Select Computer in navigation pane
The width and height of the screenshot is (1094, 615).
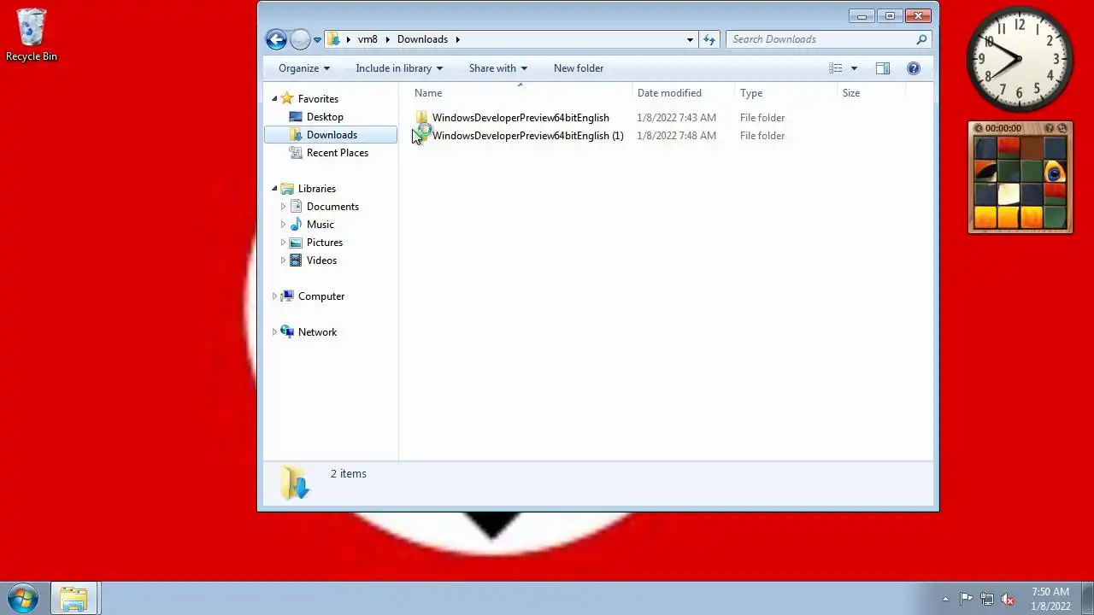321,296
